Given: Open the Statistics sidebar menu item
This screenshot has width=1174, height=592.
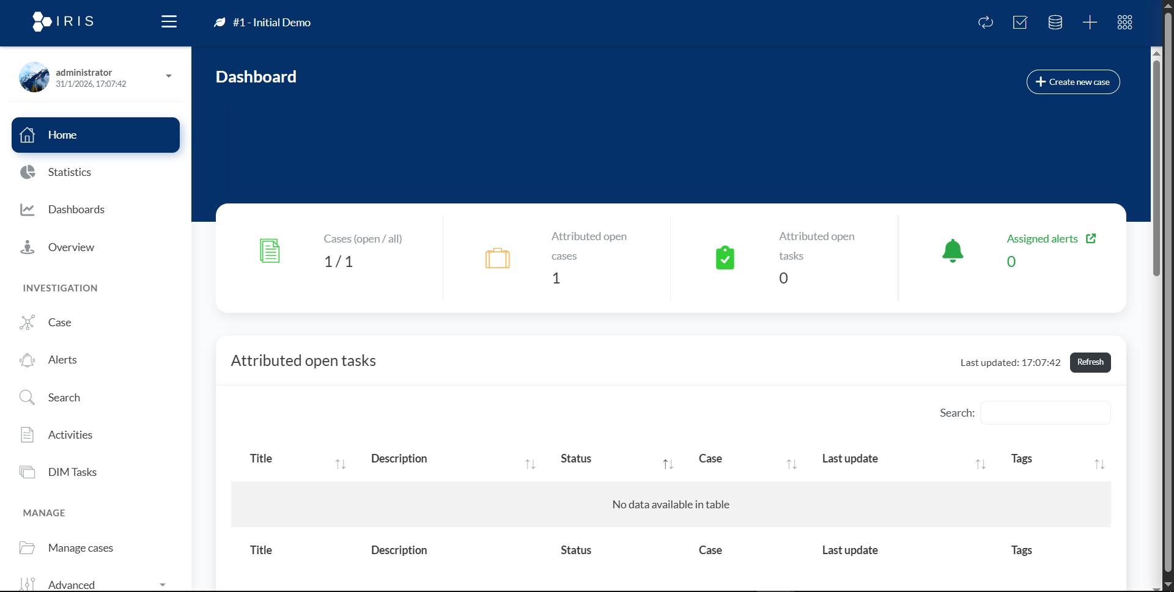Looking at the screenshot, I should 69,172.
